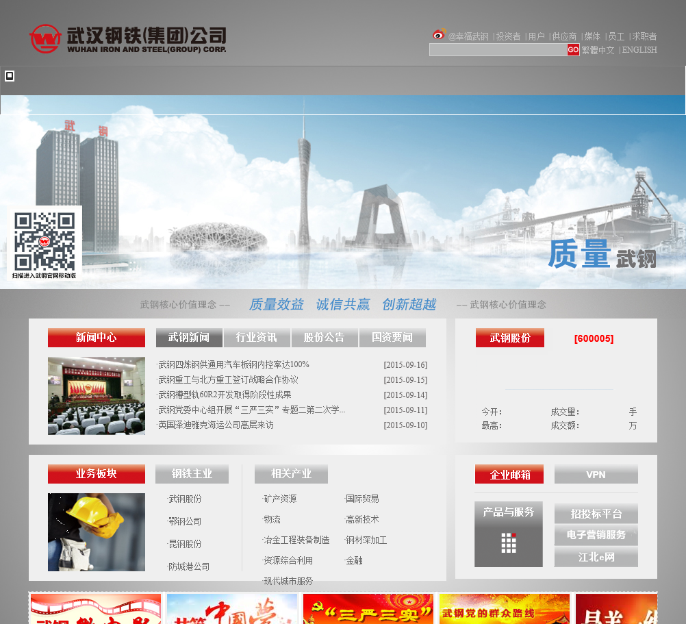Image resolution: width=686 pixels, height=624 pixels.
Task: Click the QR code for mobile site
Action: coord(45,243)
